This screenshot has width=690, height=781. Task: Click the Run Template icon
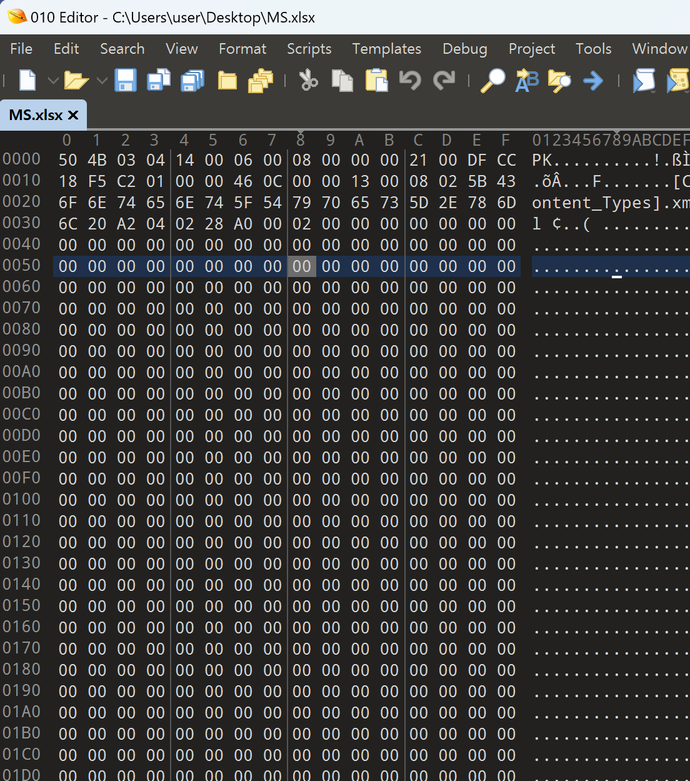coord(678,81)
